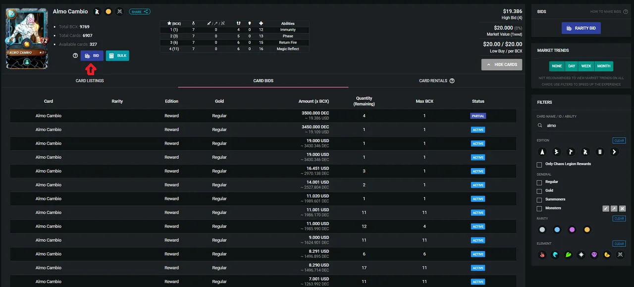Set market trends to WEEK
This screenshot has height=287, width=634.
586,66
